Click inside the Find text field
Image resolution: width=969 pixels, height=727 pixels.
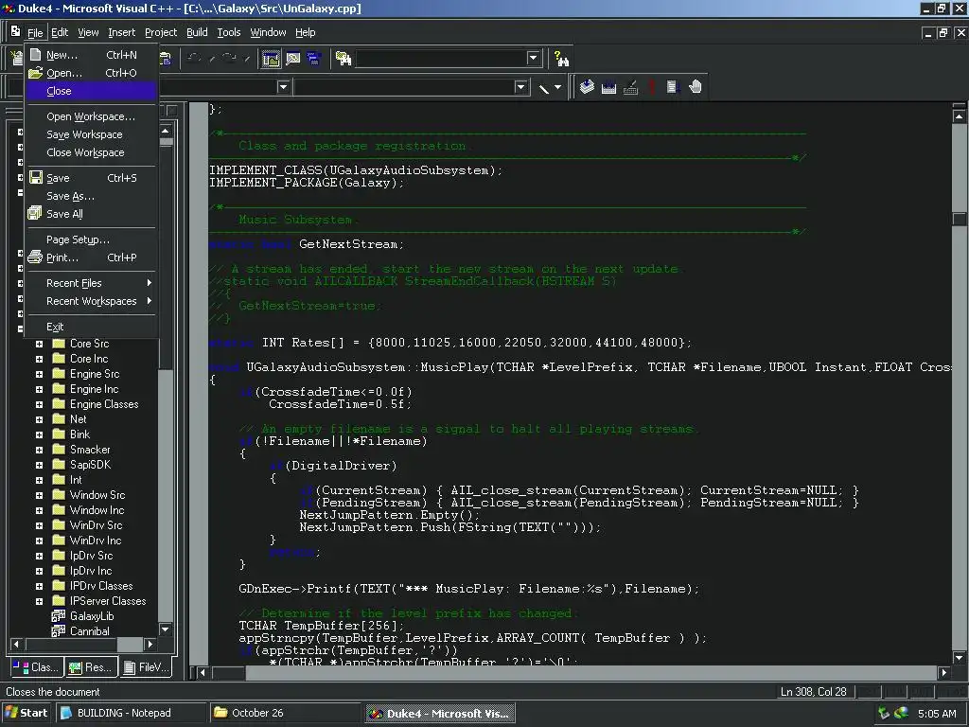coord(441,58)
